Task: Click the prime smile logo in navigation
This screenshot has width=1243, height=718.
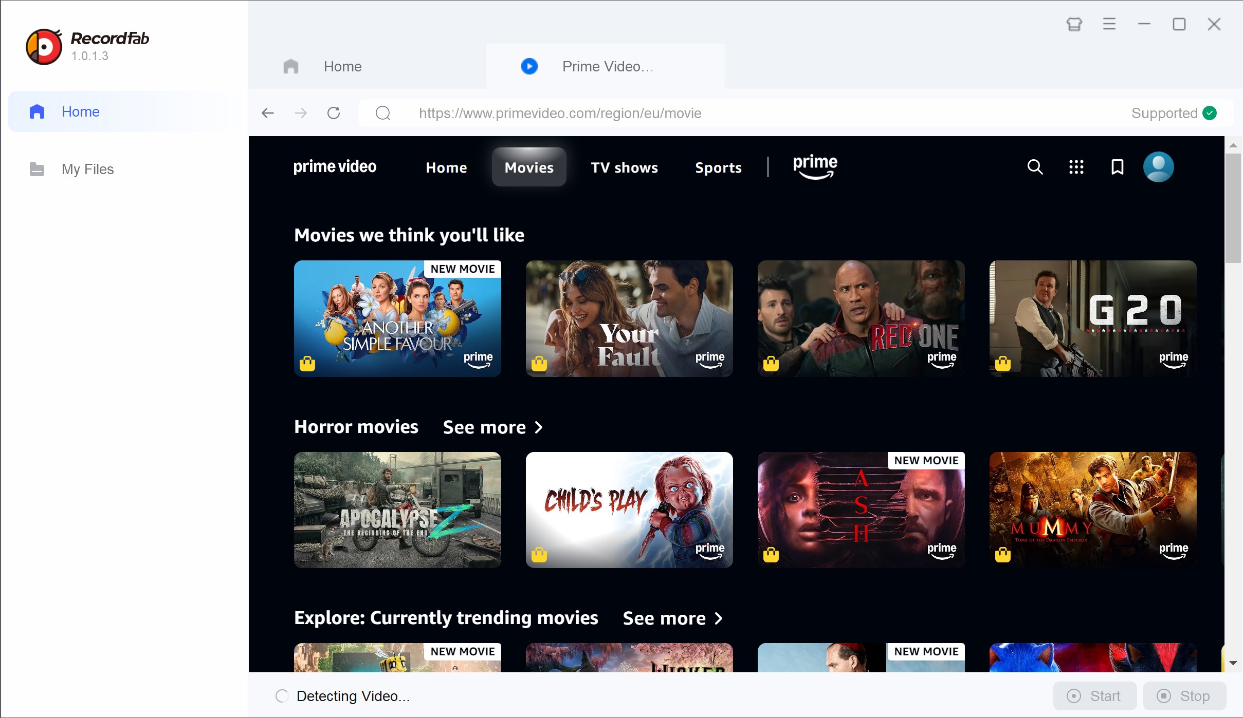Action: pos(815,167)
